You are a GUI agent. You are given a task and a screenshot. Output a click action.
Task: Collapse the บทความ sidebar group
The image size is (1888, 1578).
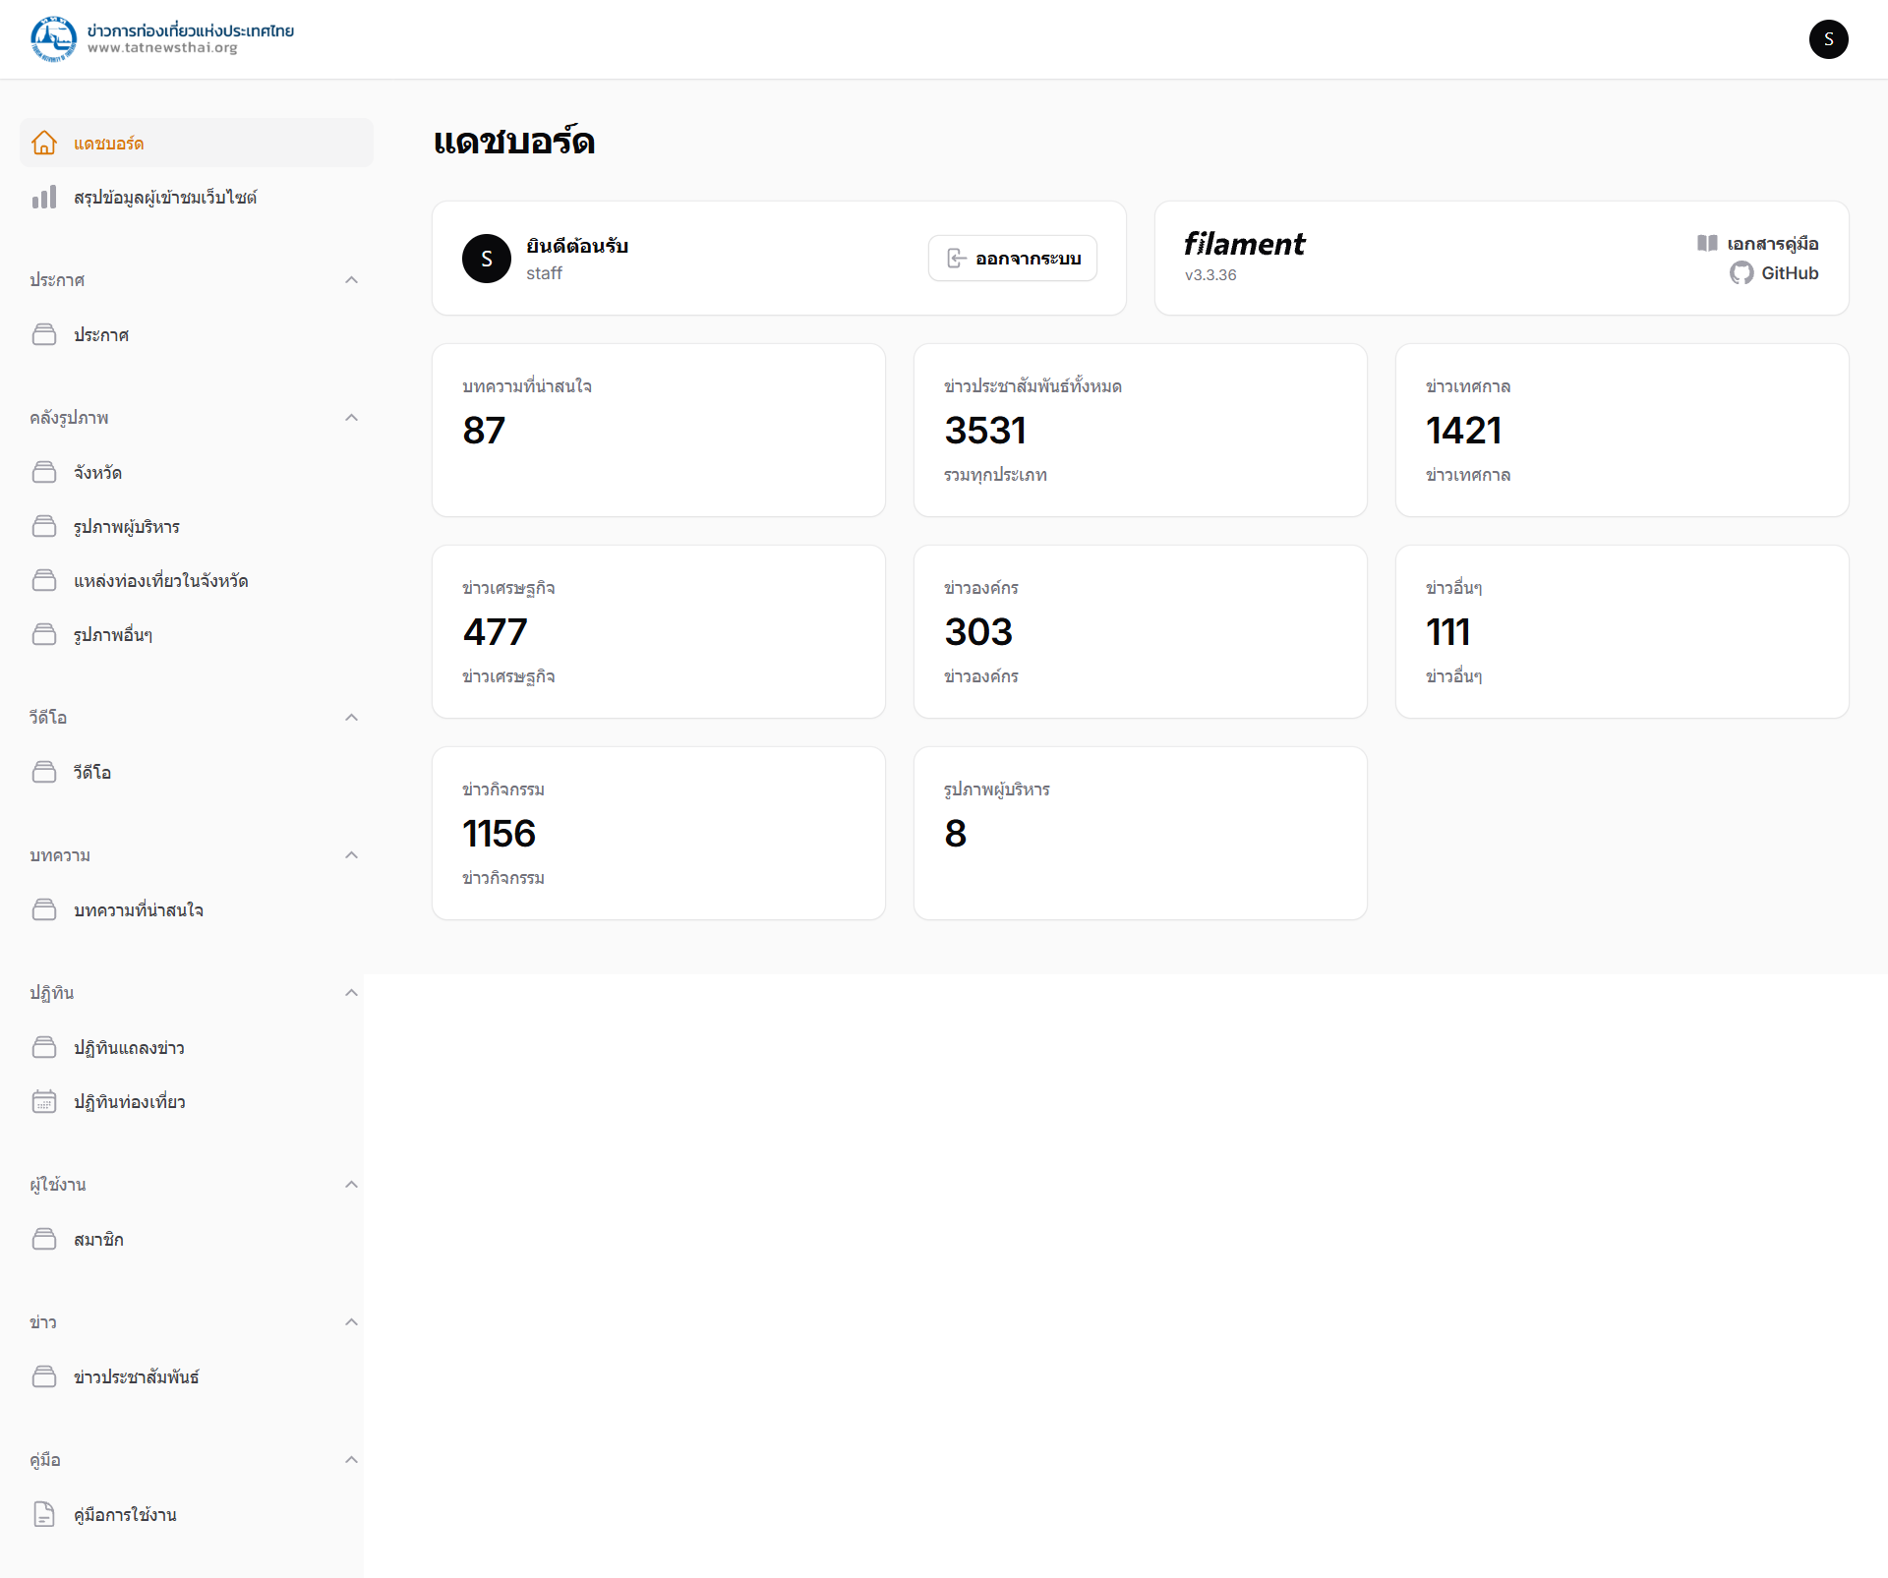click(x=351, y=855)
